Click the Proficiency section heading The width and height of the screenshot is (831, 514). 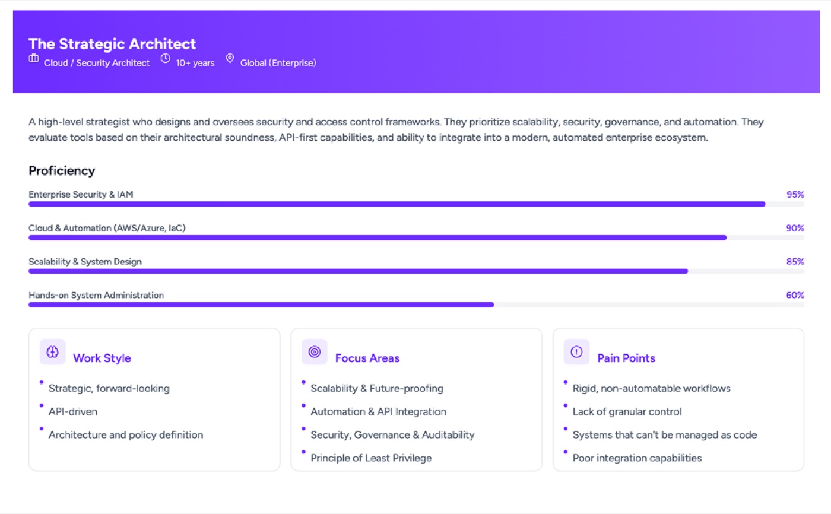62,171
